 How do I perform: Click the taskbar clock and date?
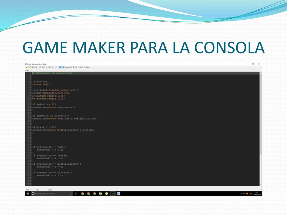click(257, 194)
